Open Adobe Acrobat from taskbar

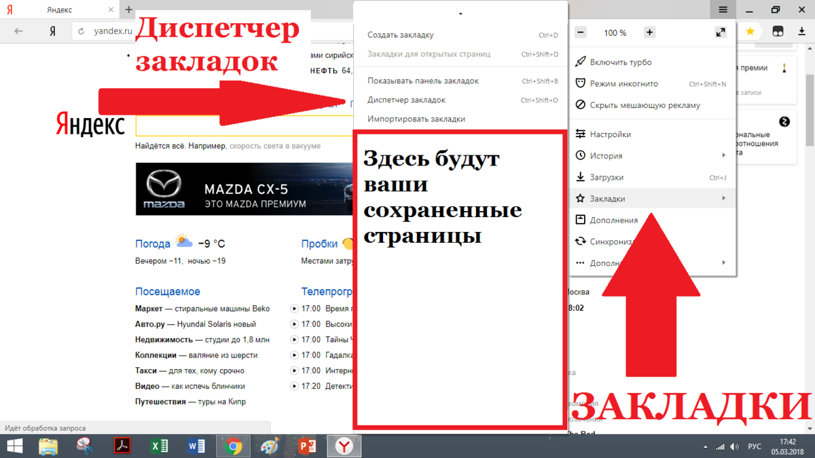pos(122,446)
